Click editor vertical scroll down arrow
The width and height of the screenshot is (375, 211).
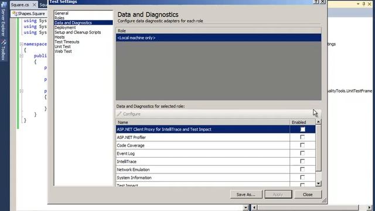(246, 207)
